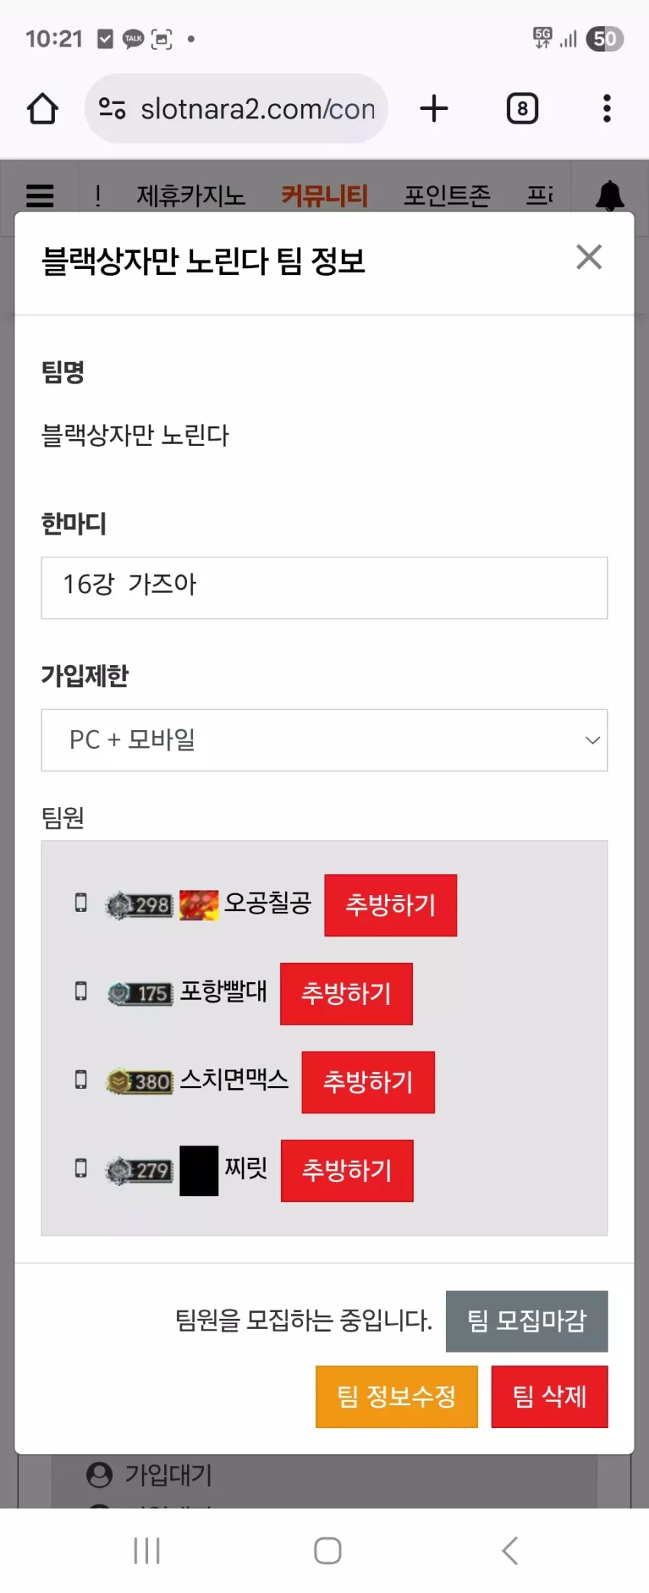The height and width of the screenshot is (1593, 649).
Task: Tap the Android back navigation button
Action: pyautogui.click(x=510, y=1550)
